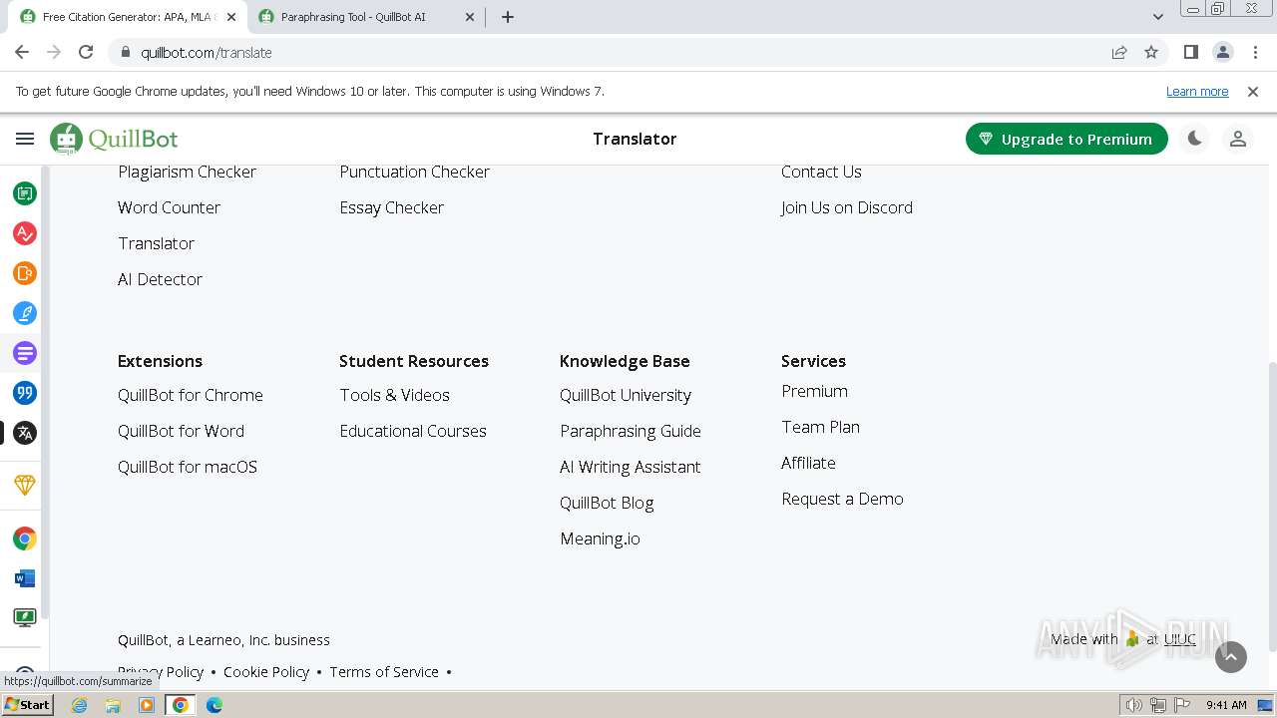Open the hamburger navigation menu

click(x=25, y=139)
